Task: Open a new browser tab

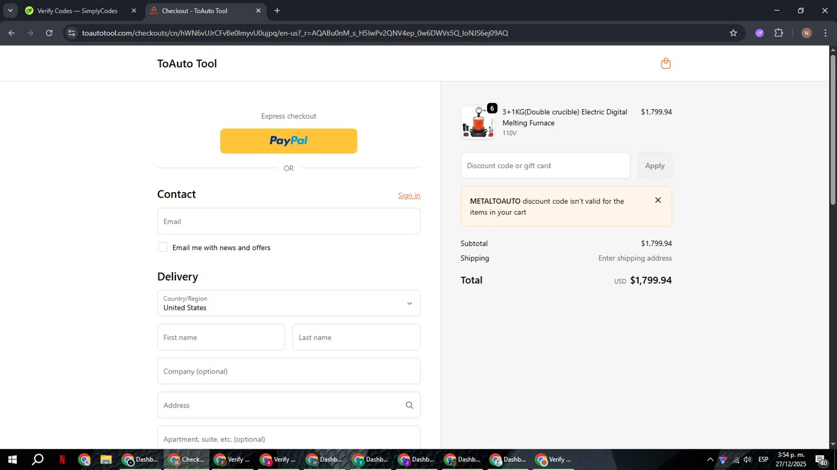Action: [x=277, y=11]
